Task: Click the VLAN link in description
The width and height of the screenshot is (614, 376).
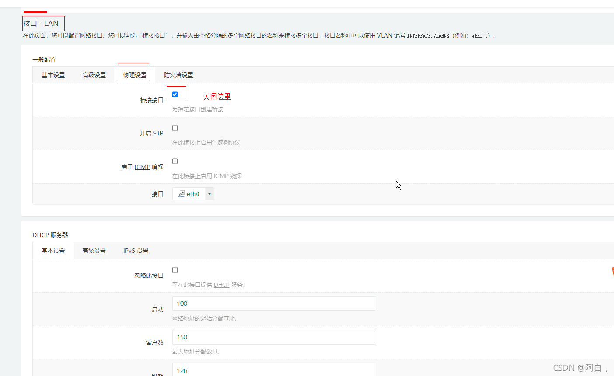Action: (385, 35)
